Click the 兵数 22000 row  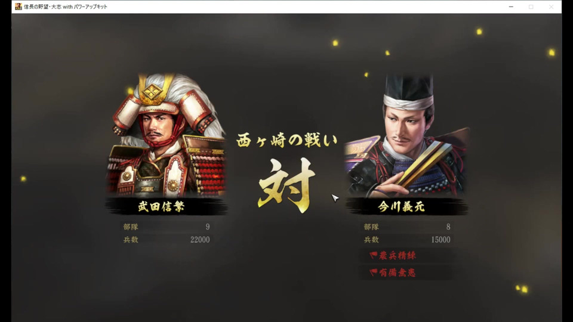pos(167,240)
